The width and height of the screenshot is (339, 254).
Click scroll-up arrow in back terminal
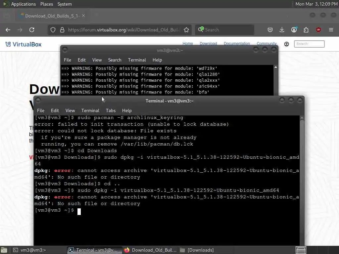click(x=276, y=67)
